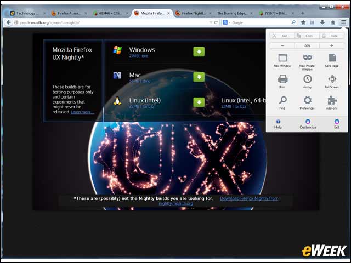351x263 pixels.
Task: Bookmark this page with star icon
Action: (x=303, y=22)
